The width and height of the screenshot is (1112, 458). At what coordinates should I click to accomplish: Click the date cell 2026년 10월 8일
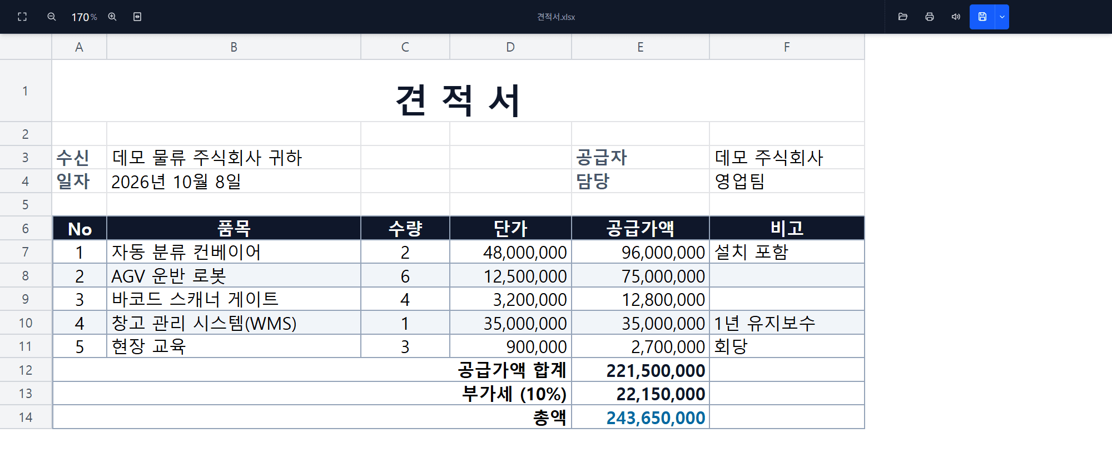coord(234,181)
